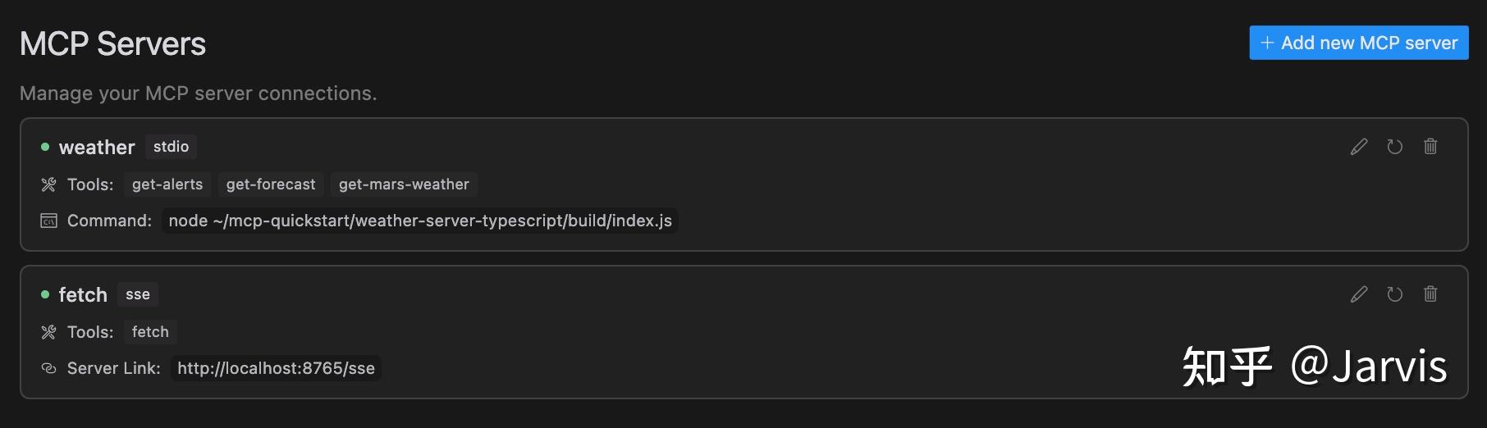
Task: Click the server link chain icon
Action: pos(48,368)
